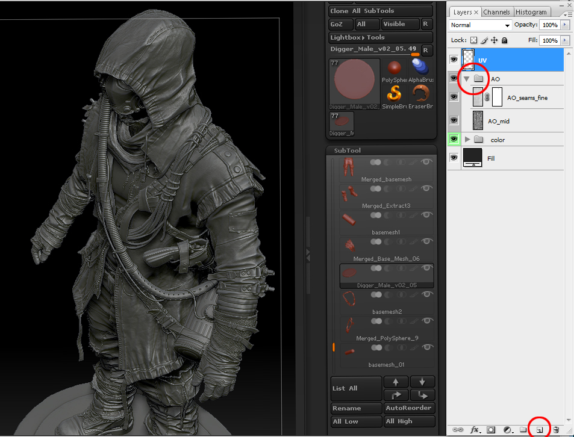Click the All High button
Screen dimensions: 574x437
click(409, 421)
